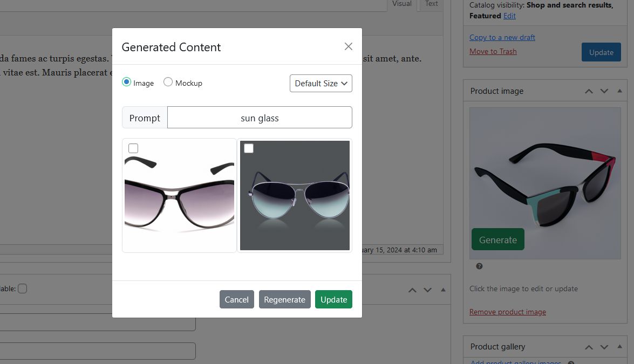Screen dimensions: 634x364
Task: Click the Prompt text field
Action: pyautogui.click(x=260, y=118)
